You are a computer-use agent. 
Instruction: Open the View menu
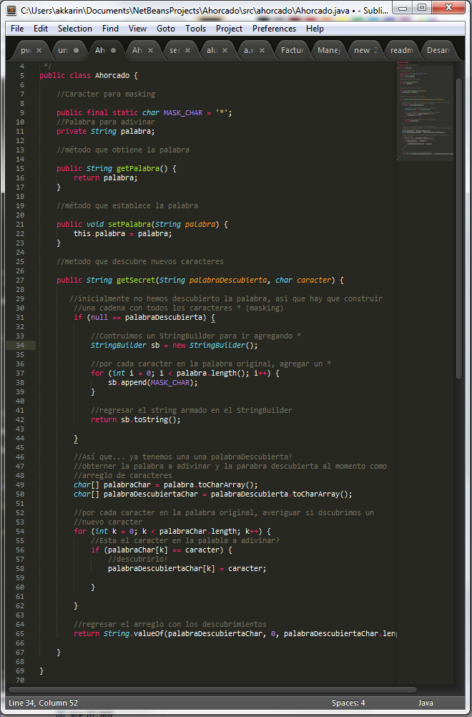coord(137,29)
